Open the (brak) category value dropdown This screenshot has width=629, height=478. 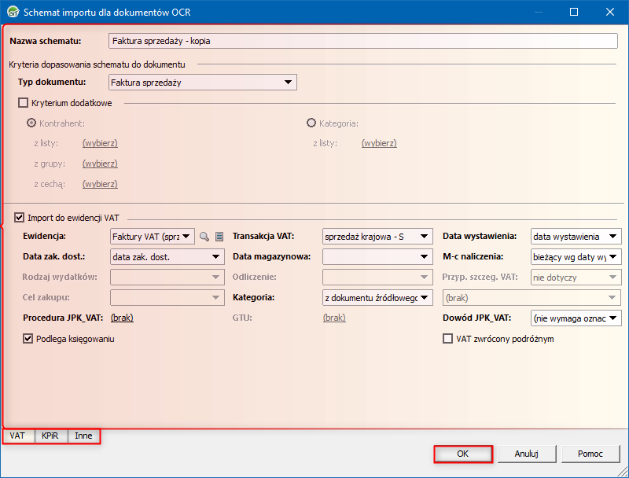pos(532,298)
